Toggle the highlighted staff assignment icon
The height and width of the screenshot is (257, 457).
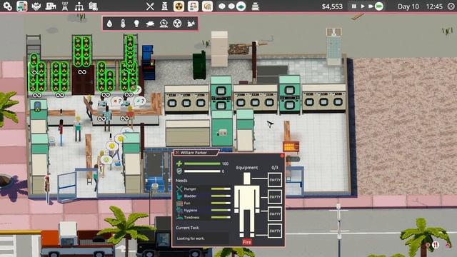(x=193, y=6)
